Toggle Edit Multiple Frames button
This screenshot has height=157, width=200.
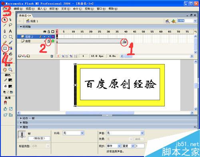(71, 56)
